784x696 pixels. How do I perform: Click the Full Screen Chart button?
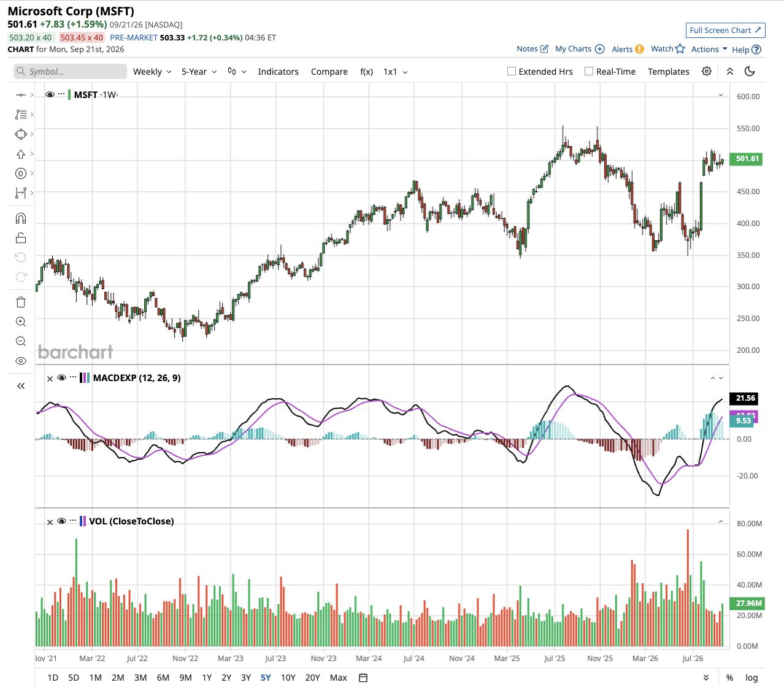pyautogui.click(x=726, y=30)
